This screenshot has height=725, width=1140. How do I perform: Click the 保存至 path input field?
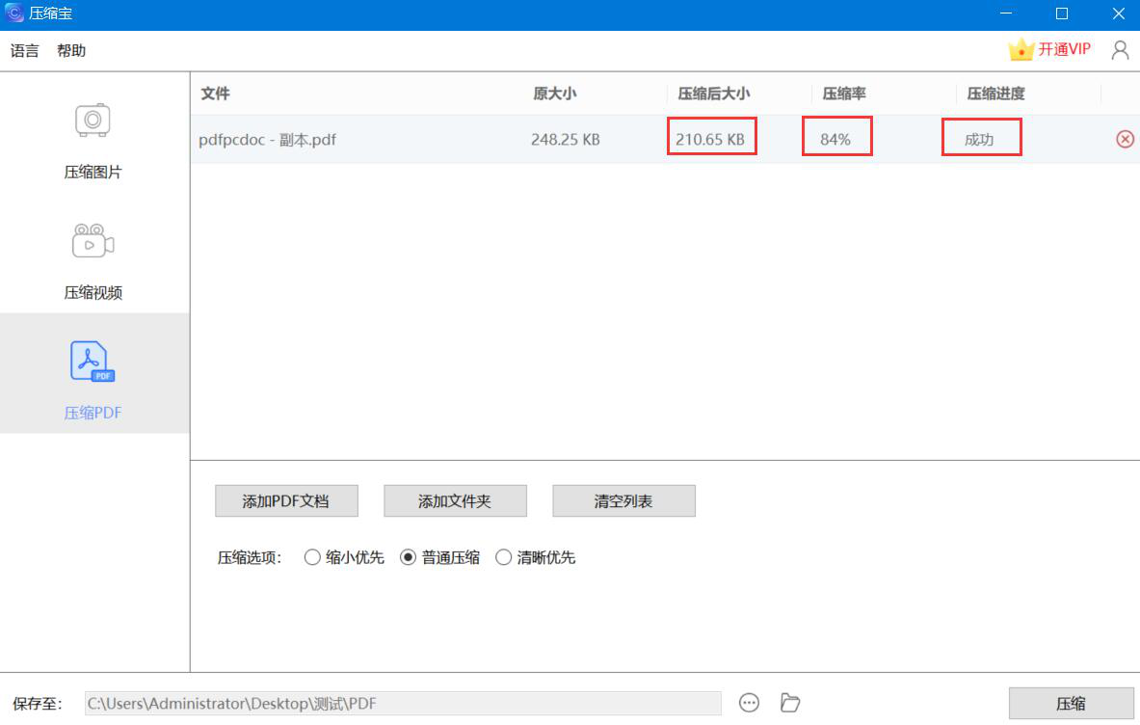click(403, 703)
